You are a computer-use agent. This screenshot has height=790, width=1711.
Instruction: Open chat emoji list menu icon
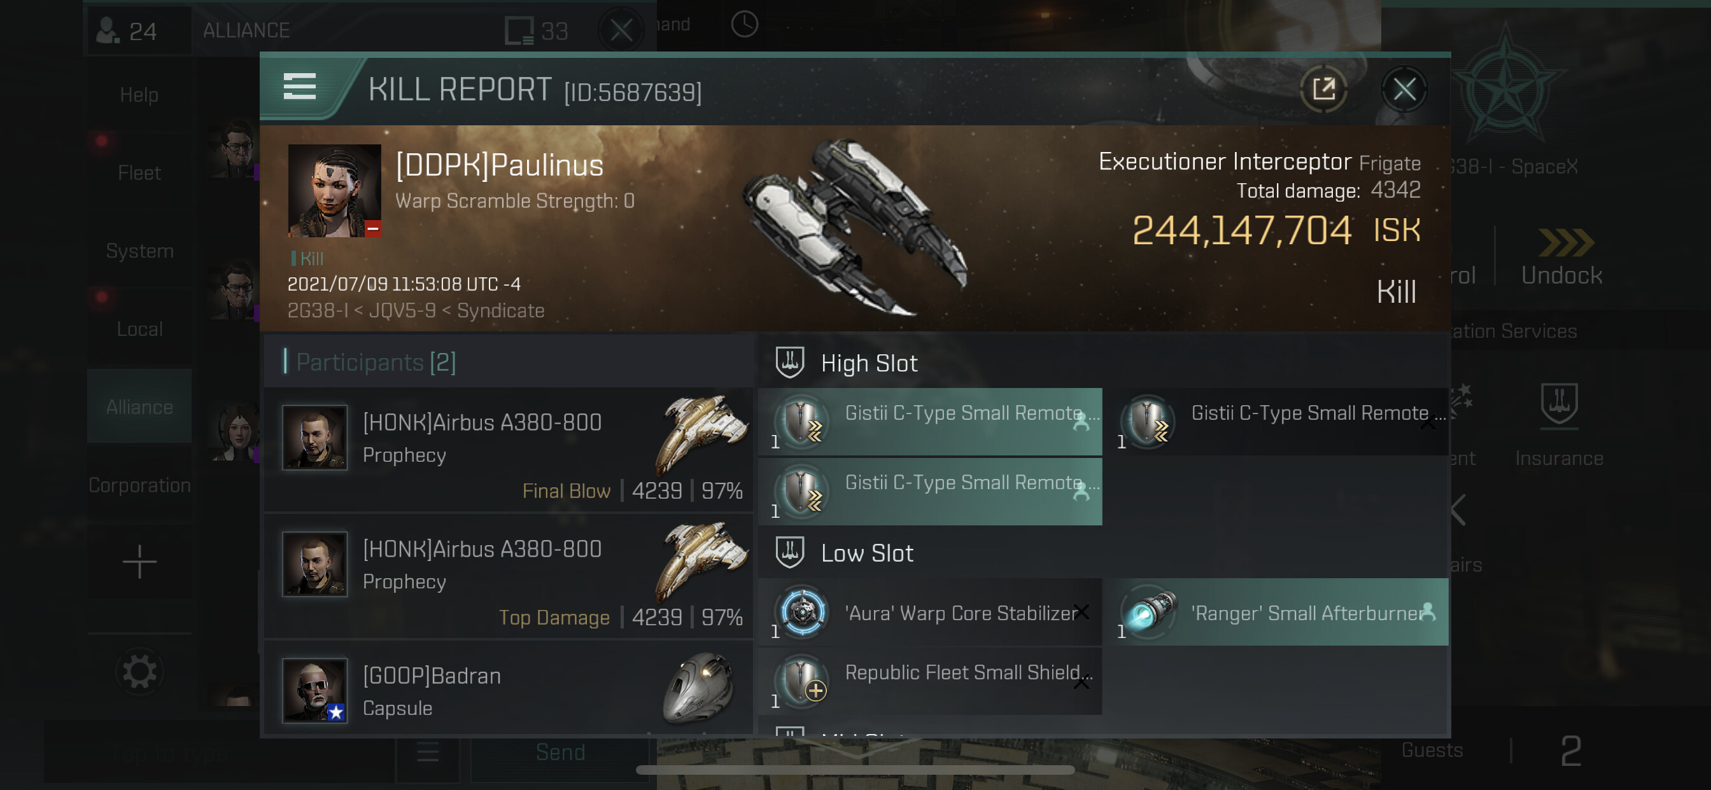point(428,752)
